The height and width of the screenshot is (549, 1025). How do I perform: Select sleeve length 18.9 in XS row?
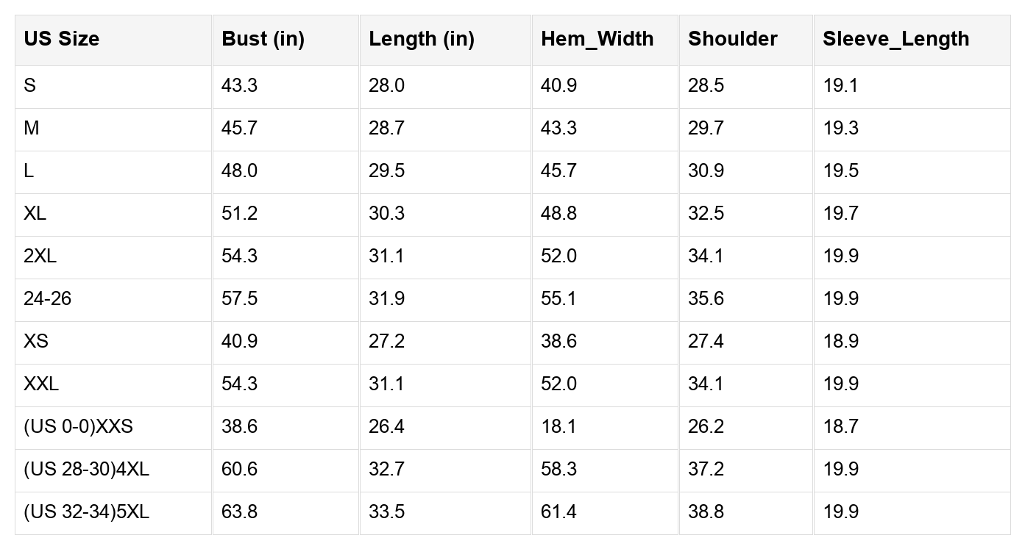(840, 341)
